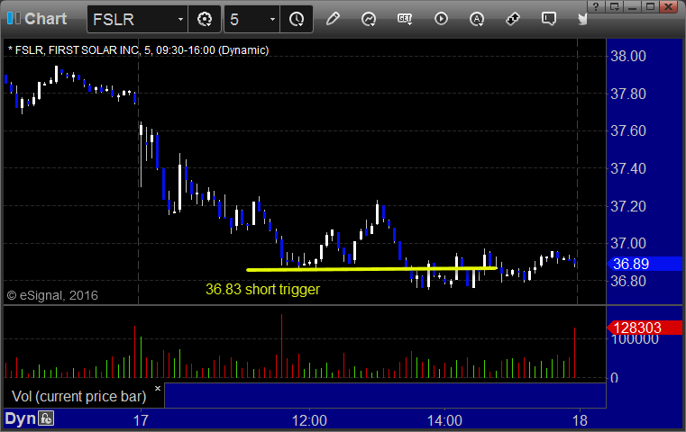Open the chat comment bubble icon
Screen dimensions: 686x432
tap(549, 19)
